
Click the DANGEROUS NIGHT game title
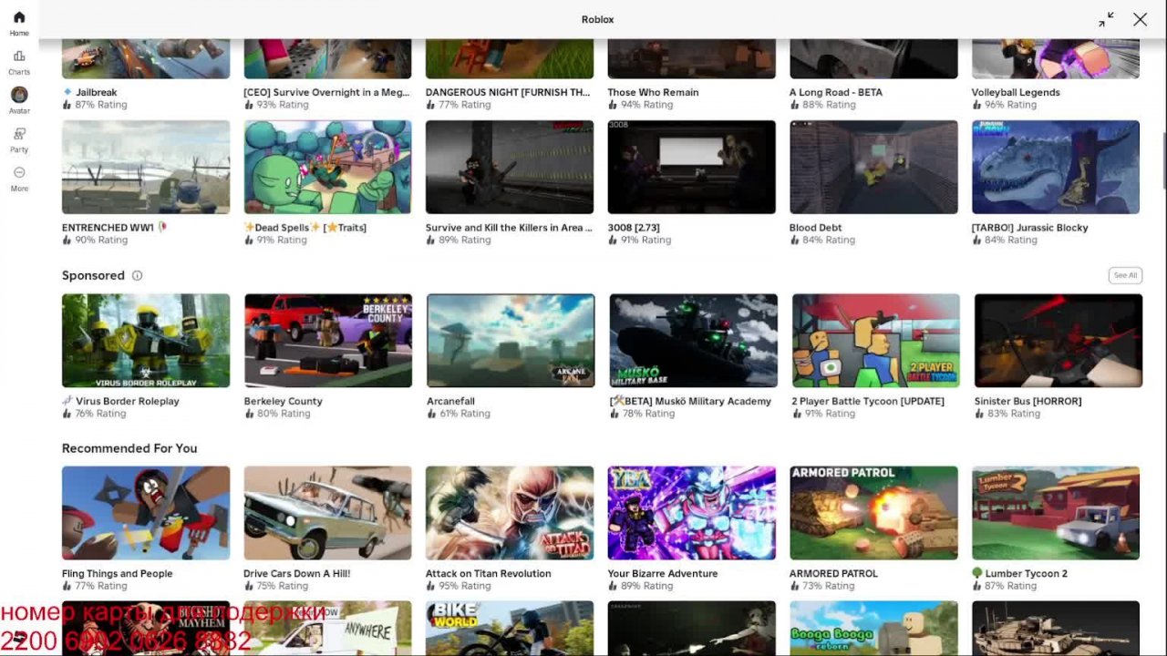click(x=508, y=92)
